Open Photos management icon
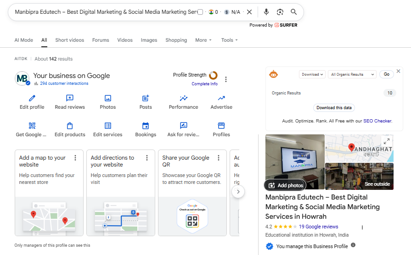The width and height of the screenshot is (411, 255). pyautogui.click(x=108, y=98)
